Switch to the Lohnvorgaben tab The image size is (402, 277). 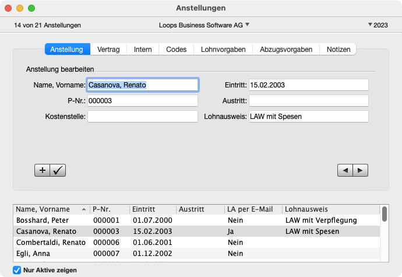[223, 50]
